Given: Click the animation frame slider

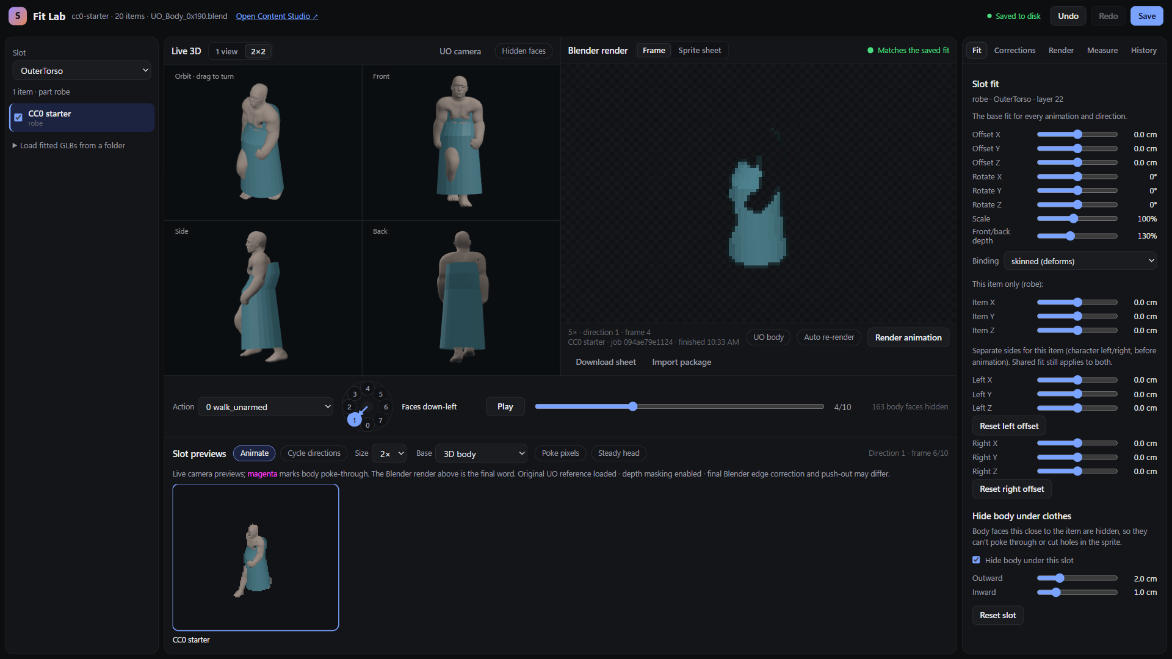Looking at the screenshot, I should click(x=679, y=407).
